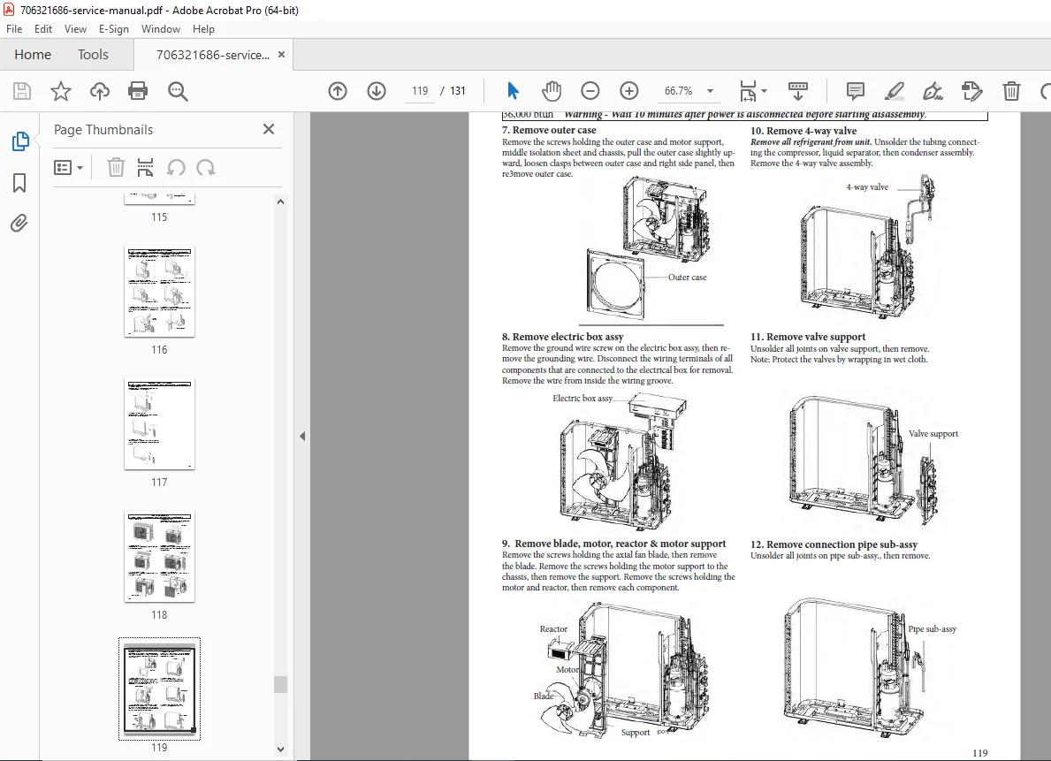Select the Highlight text pen tool
The image size is (1051, 761).
(895, 90)
